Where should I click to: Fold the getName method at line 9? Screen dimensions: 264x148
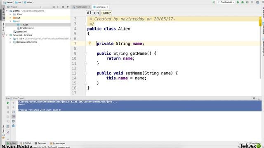[x=85, y=53]
